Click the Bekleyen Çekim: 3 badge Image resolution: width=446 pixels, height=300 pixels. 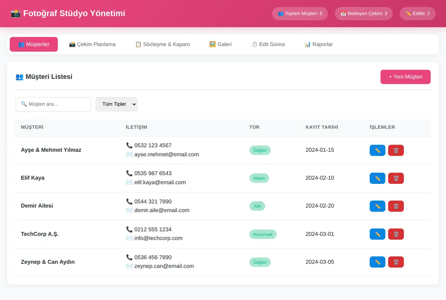(363, 13)
